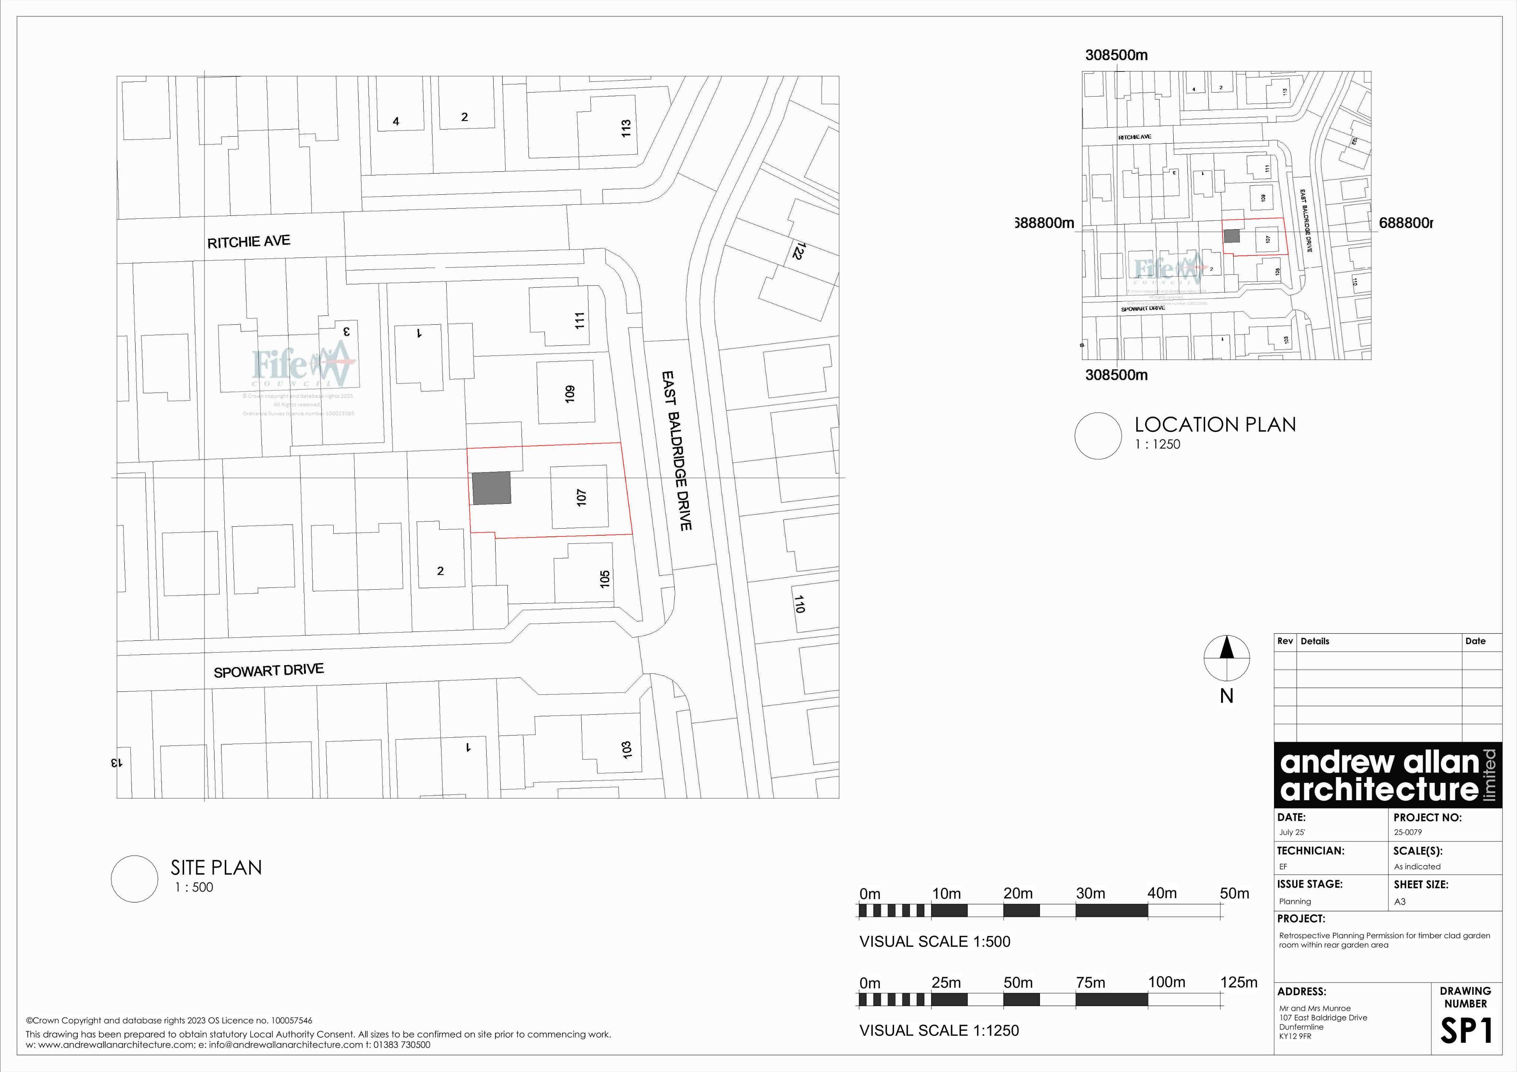Click the circle marker beside the SITE PLAN title

pos(134,878)
